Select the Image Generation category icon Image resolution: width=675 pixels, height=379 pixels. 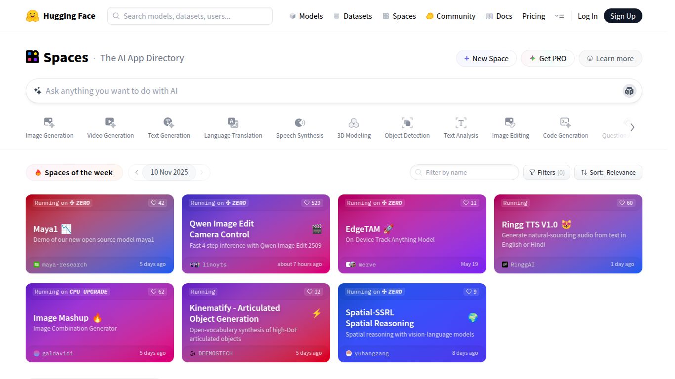click(x=49, y=122)
